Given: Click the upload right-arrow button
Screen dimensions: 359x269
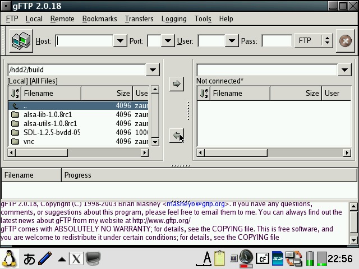Looking at the screenshot, I should click(x=177, y=84).
